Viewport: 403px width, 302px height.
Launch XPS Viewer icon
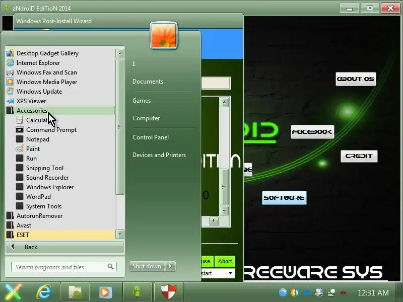click(x=10, y=101)
